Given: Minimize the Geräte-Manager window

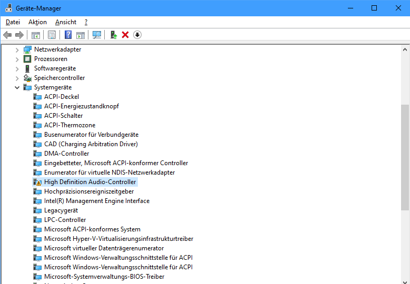Looking at the screenshot, I should coord(351,8).
